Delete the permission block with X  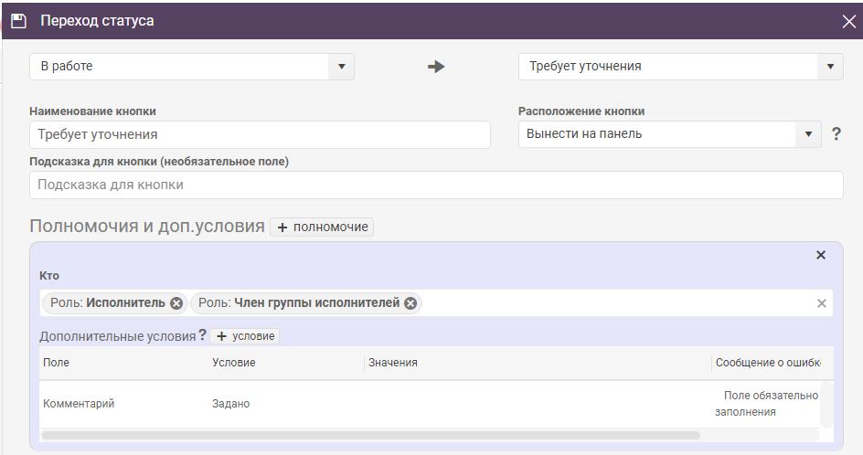click(x=821, y=255)
